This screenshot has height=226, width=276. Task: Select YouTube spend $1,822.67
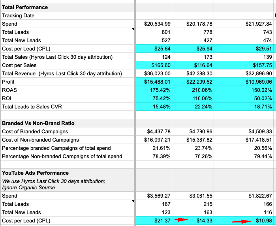tap(244, 196)
